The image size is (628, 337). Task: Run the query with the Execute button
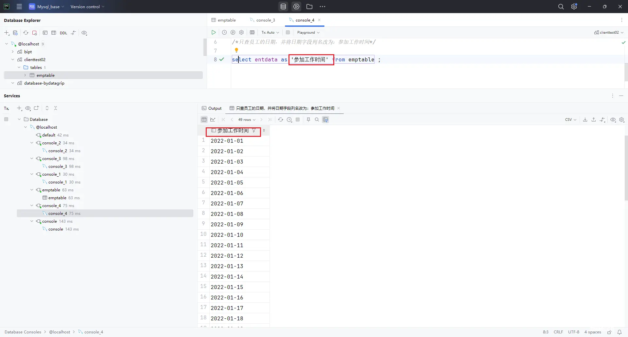point(214,32)
